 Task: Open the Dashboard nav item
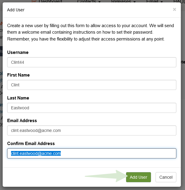click(x=50, y=1)
